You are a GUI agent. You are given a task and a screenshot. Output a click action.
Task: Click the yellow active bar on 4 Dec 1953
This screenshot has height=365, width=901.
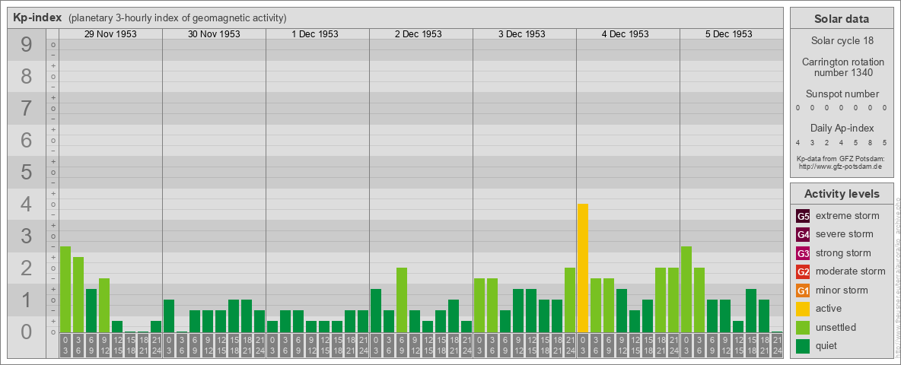583,268
